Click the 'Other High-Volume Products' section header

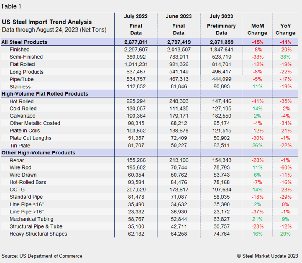click(x=38, y=153)
